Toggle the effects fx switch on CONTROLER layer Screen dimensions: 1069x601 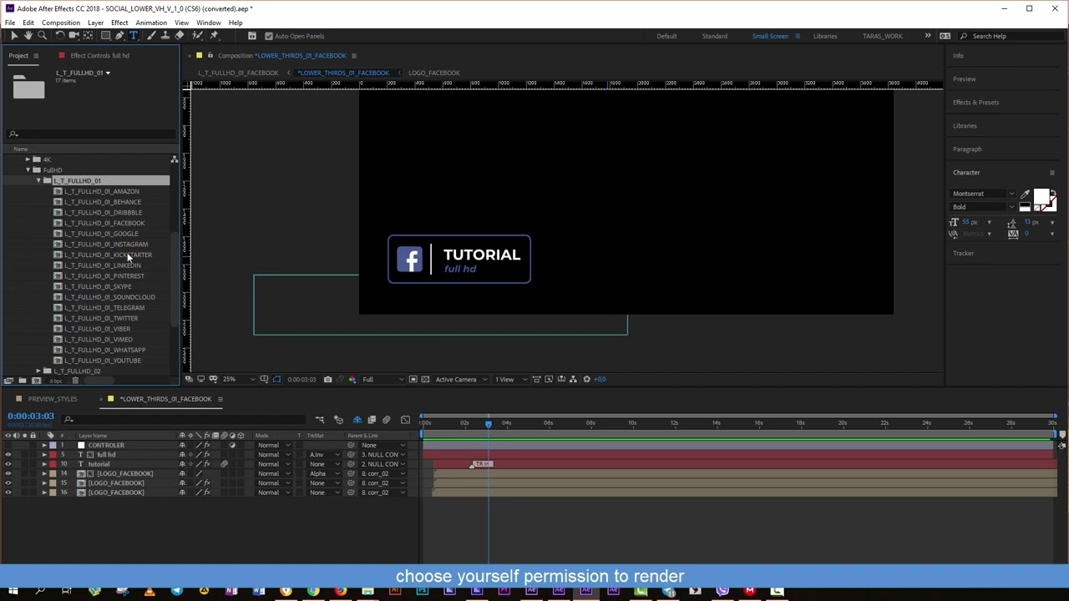(x=207, y=446)
